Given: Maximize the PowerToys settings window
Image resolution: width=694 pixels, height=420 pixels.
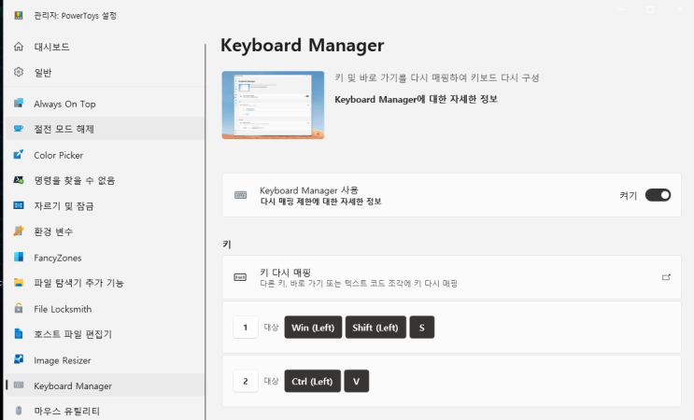Looking at the screenshot, I should point(650,9).
